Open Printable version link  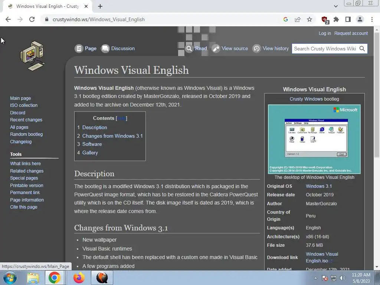pyautogui.click(x=27, y=186)
